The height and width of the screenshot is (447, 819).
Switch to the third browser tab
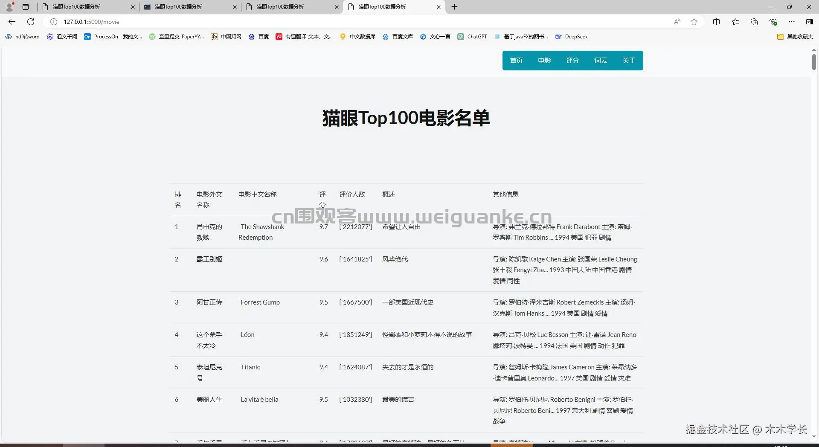292,7
